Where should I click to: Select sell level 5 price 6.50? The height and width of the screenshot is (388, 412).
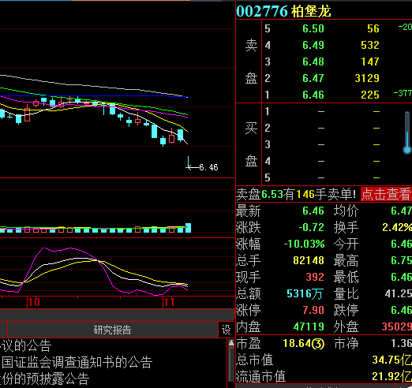click(313, 28)
